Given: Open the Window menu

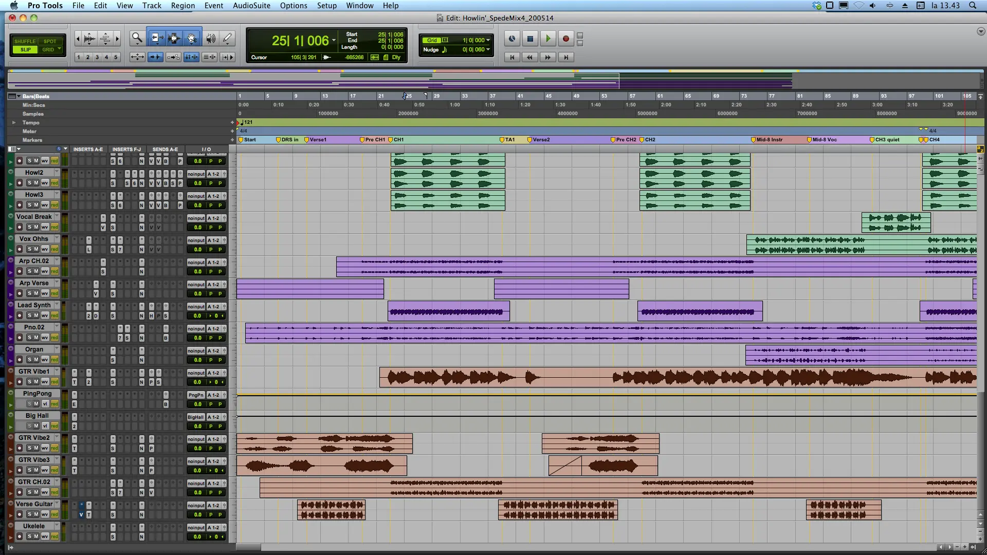Looking at the screenshot, I should pos(359,6).
